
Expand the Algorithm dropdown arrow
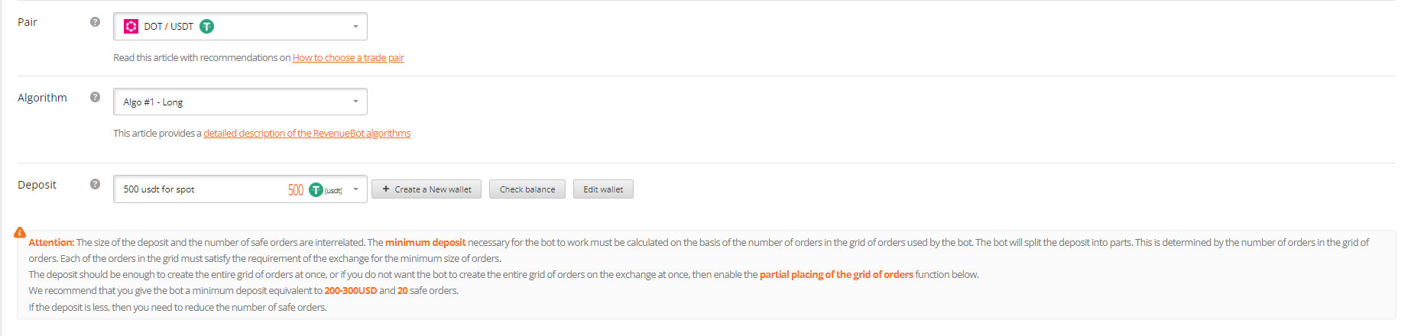[355, 102]
